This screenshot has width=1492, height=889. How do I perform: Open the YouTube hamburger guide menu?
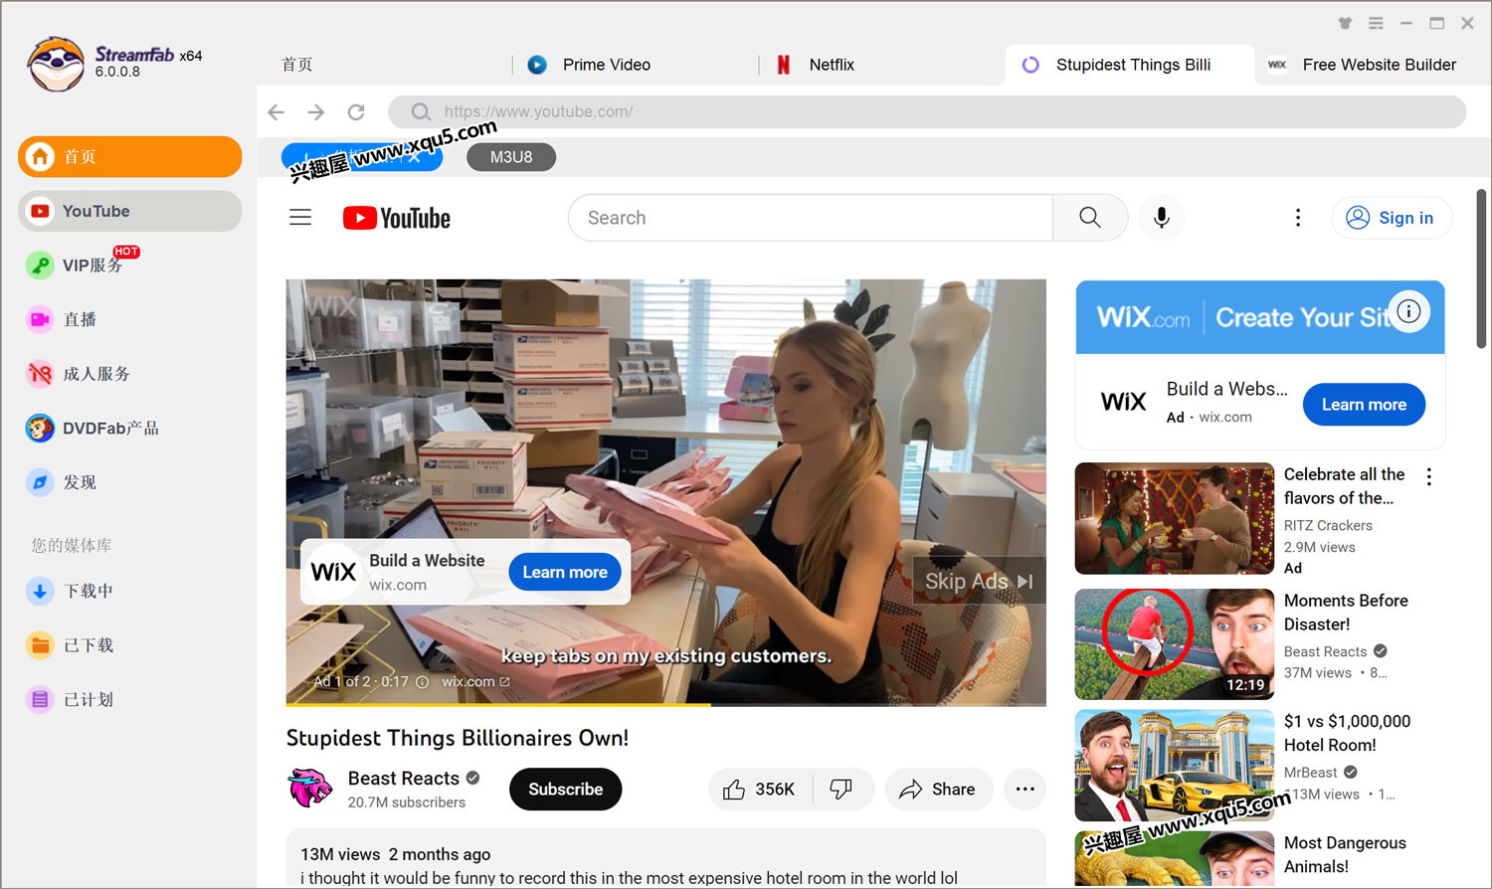300,218
